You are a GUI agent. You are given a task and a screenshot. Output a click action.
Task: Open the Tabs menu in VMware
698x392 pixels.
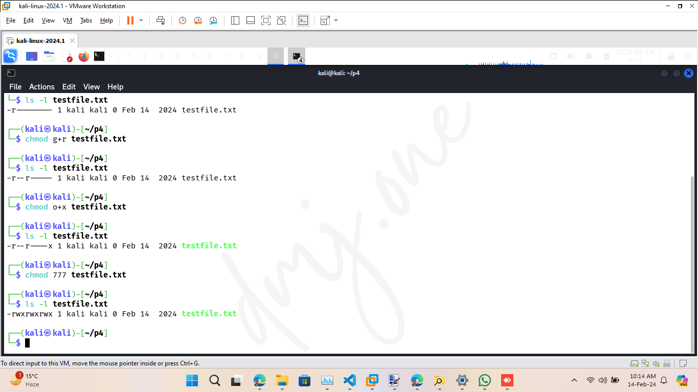(86, 20)
